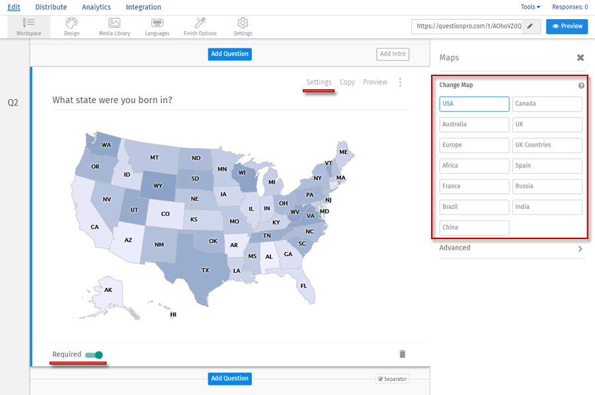Click the pencil icon to edit survey URL
The image size is (595, 395).
[530, 26]
